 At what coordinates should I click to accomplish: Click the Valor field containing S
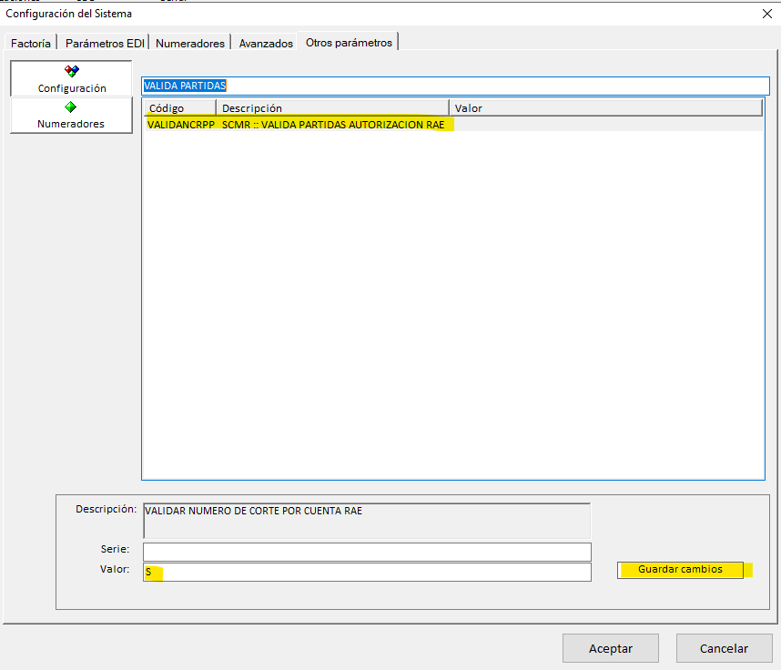[367, 572]
